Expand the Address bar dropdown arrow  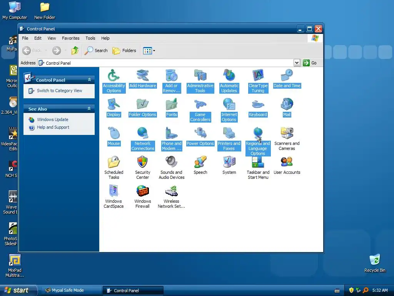(x=297, y=63)
